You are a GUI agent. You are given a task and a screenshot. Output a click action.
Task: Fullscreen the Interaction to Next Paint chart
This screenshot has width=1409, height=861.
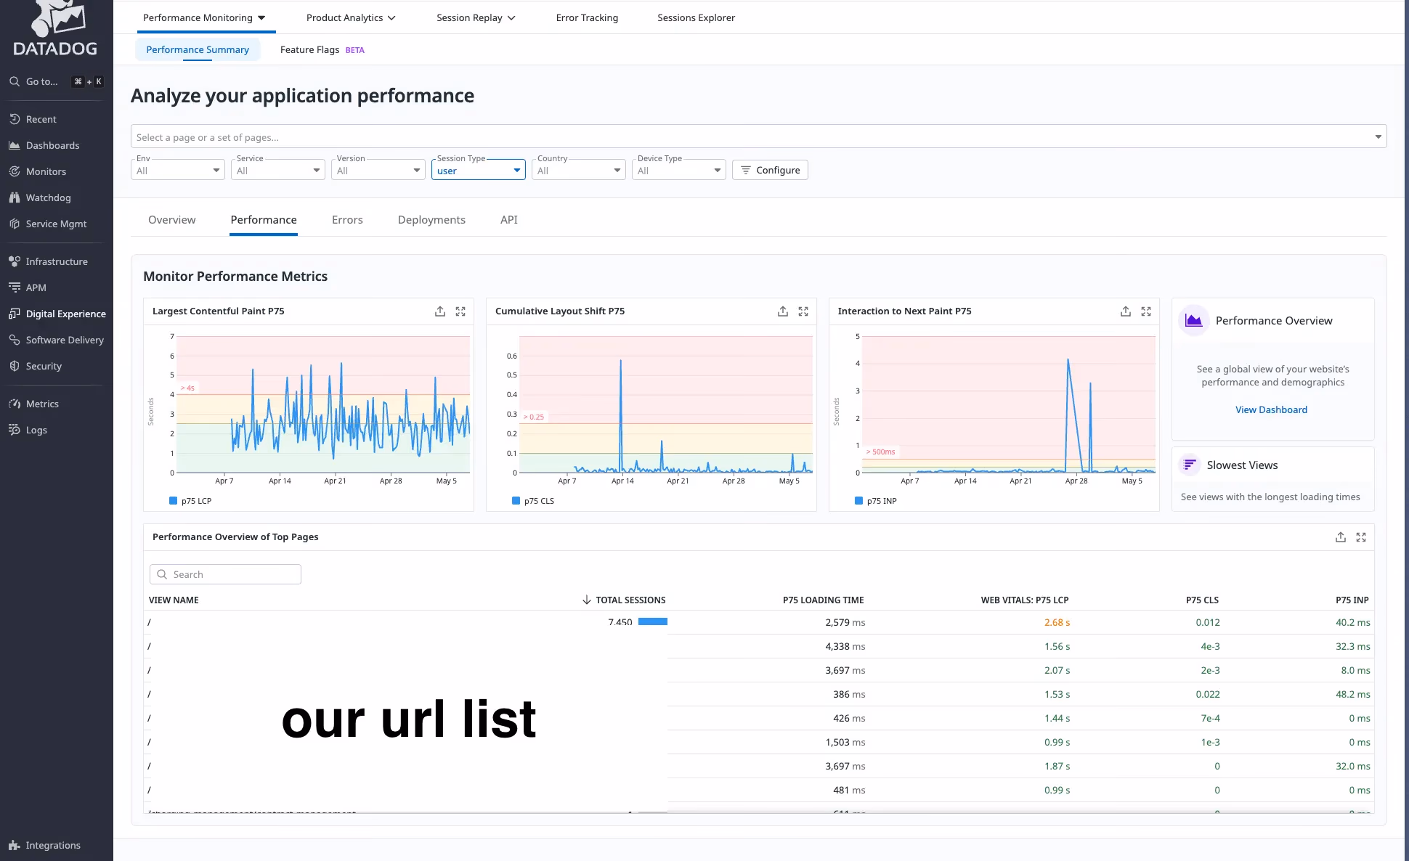coord(1146,311)
